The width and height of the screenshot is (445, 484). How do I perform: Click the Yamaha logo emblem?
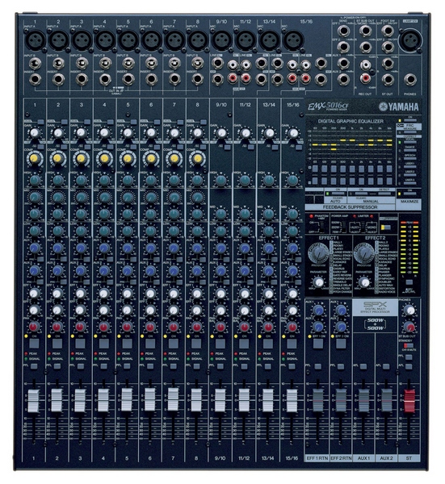point(383,106)
